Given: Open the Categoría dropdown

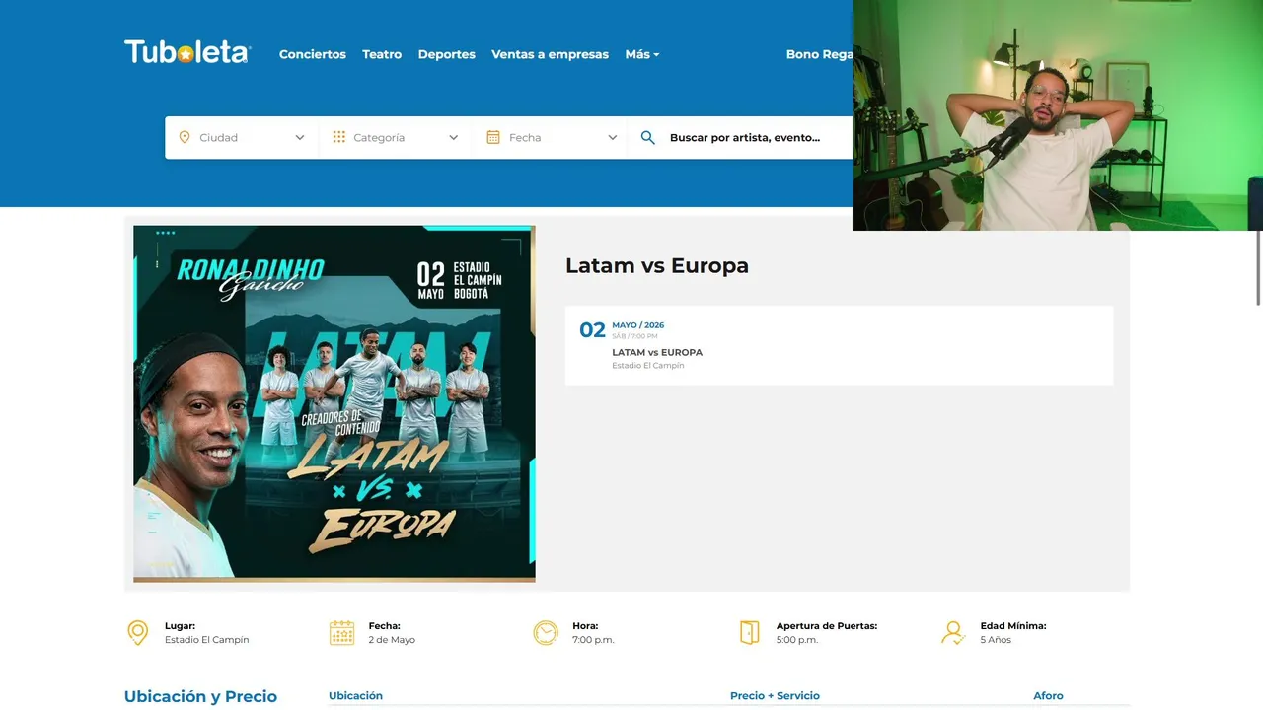Looking at the screenshot, I should [396, 138].
